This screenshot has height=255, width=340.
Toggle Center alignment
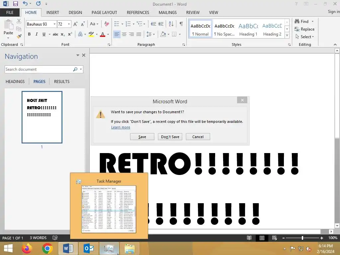tap(124, 34)
